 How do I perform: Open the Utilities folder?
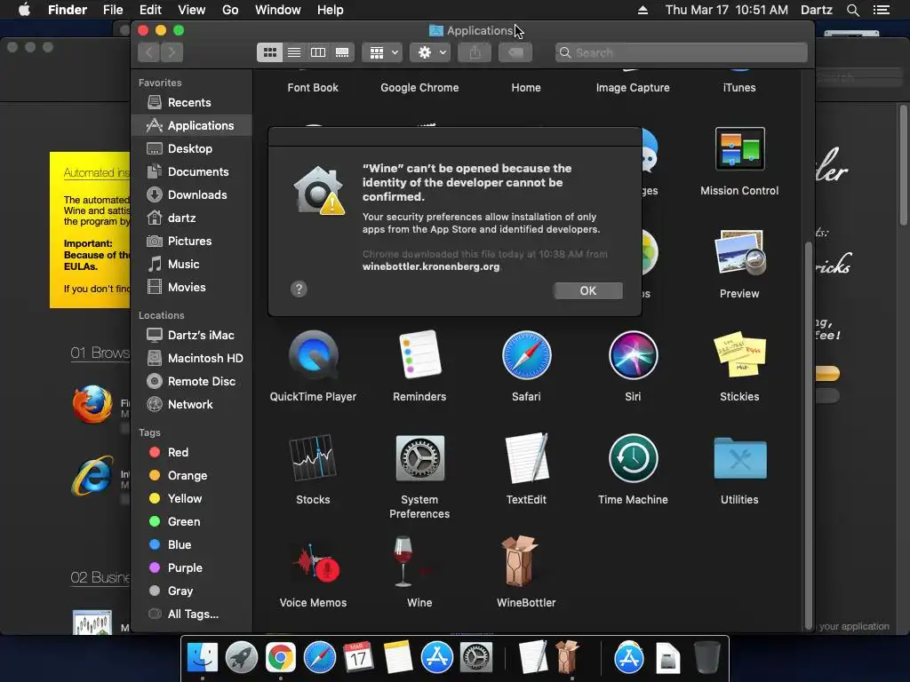click(x=739, y=458)
